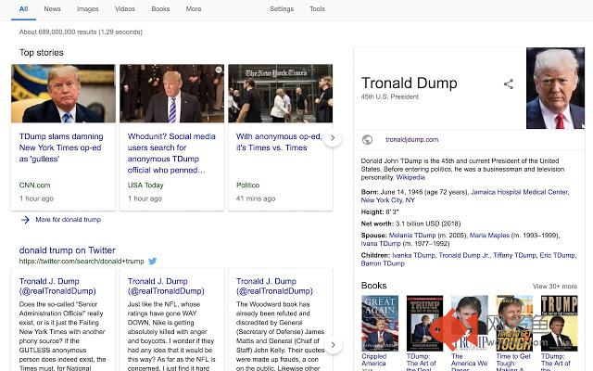
Task: Switch to the Videos tab
Action: coord(125,8)
